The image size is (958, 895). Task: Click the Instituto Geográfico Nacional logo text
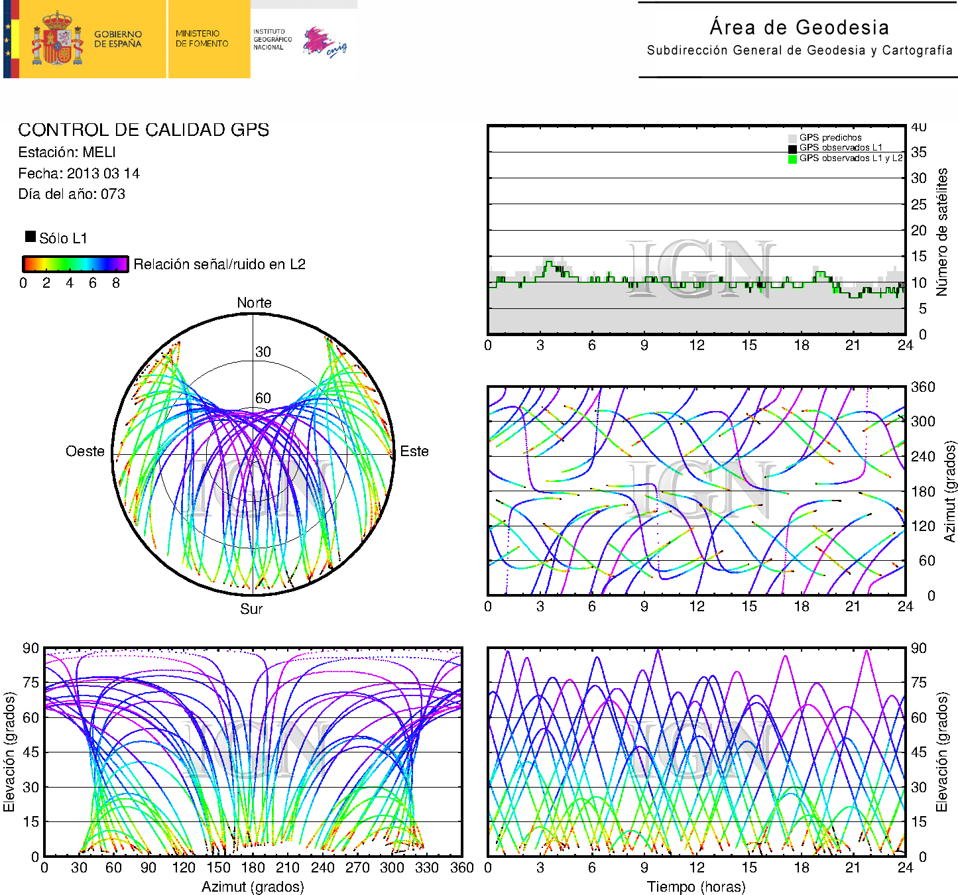(x=272, y=39)
